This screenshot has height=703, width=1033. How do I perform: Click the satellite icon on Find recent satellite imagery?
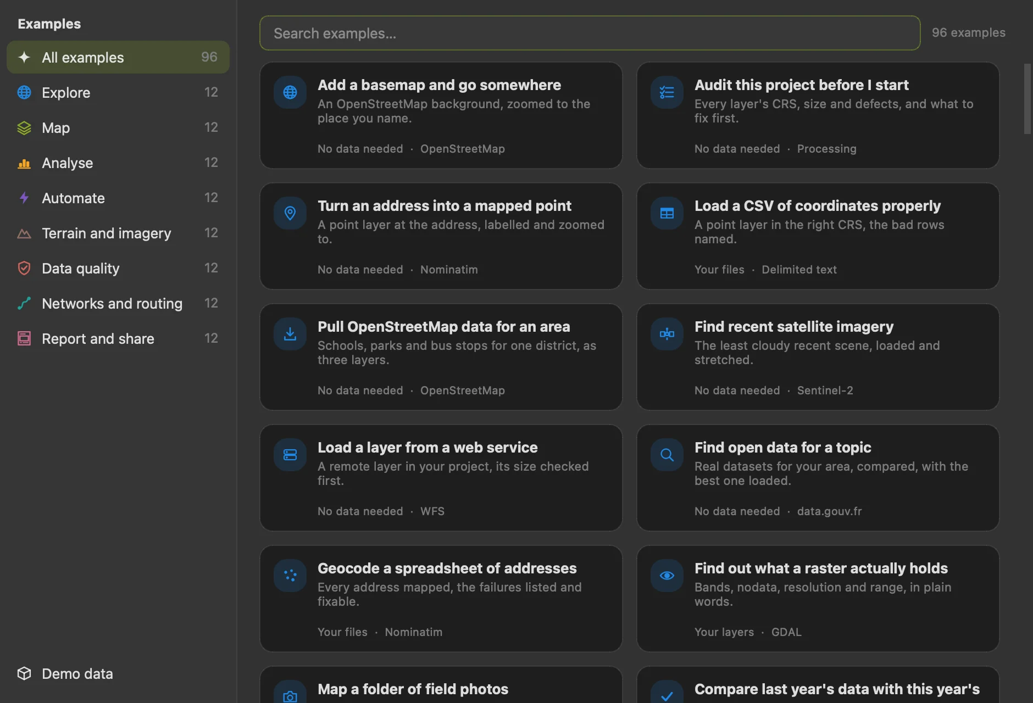[x=667, y=334]
